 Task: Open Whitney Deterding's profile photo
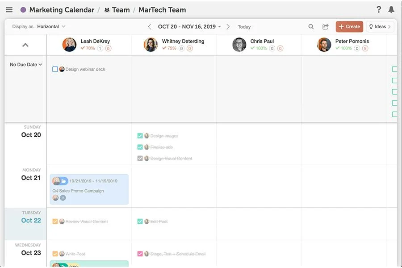[x=151, y=45]
